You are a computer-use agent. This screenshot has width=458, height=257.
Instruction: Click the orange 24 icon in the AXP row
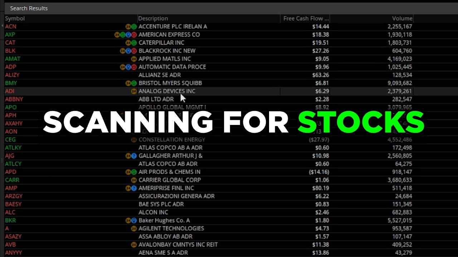pyautogui.click(x=117, y=35)
